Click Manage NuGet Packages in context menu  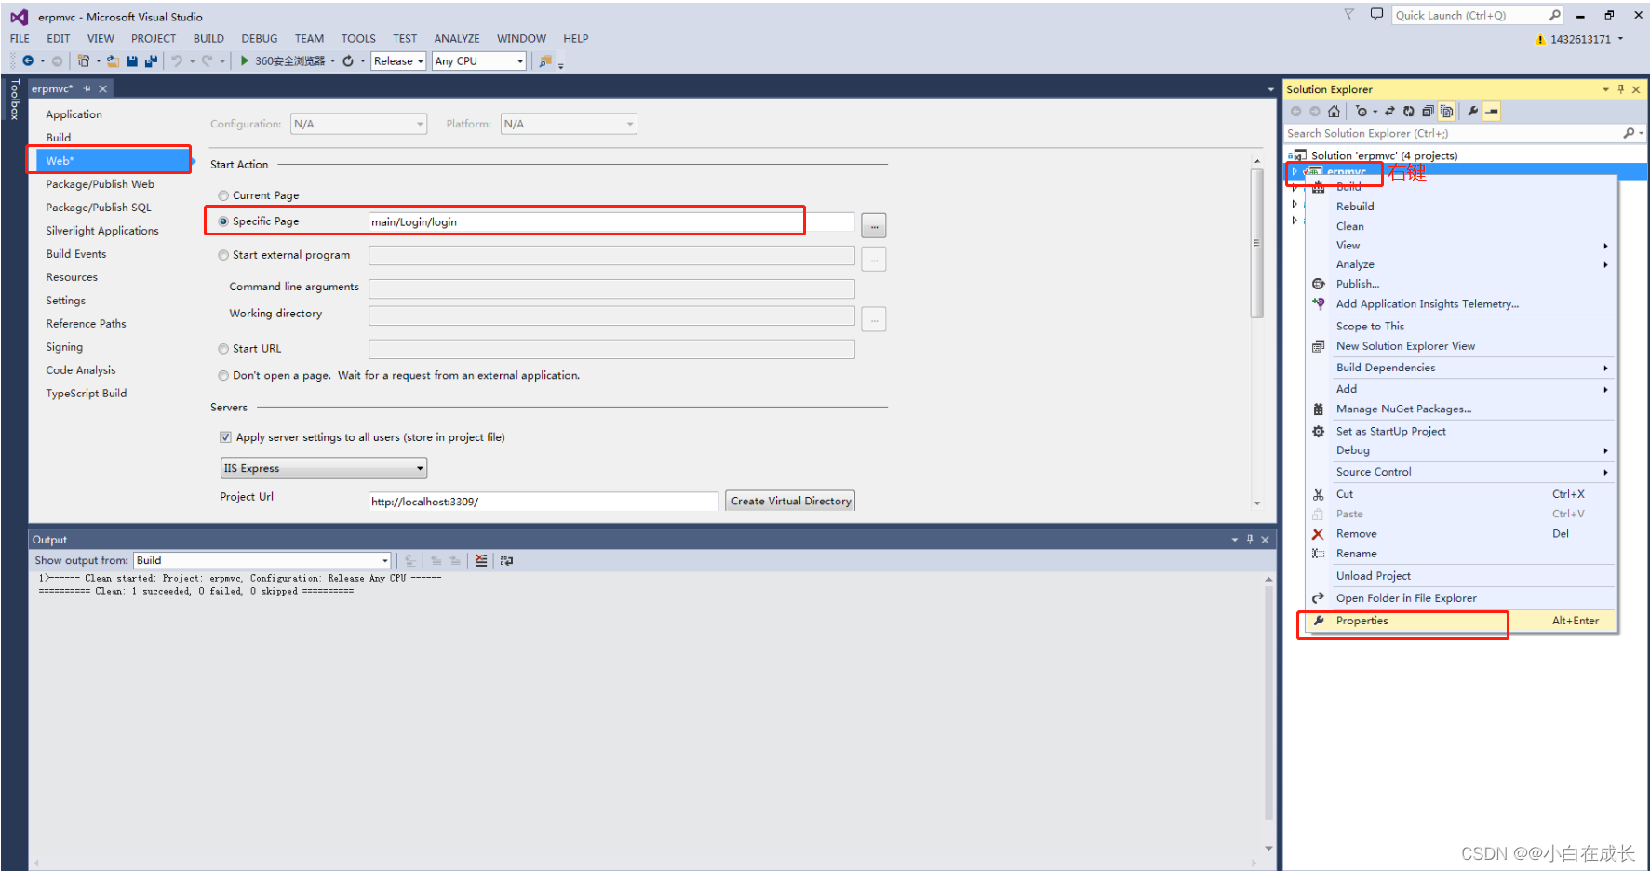tap(1403, 409)
